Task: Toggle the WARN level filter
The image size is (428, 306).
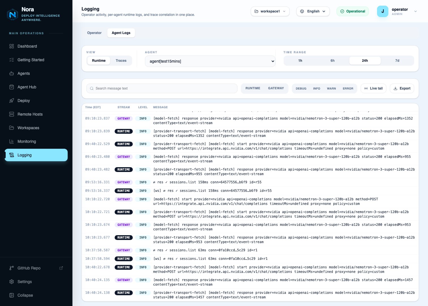Action: 331,88
